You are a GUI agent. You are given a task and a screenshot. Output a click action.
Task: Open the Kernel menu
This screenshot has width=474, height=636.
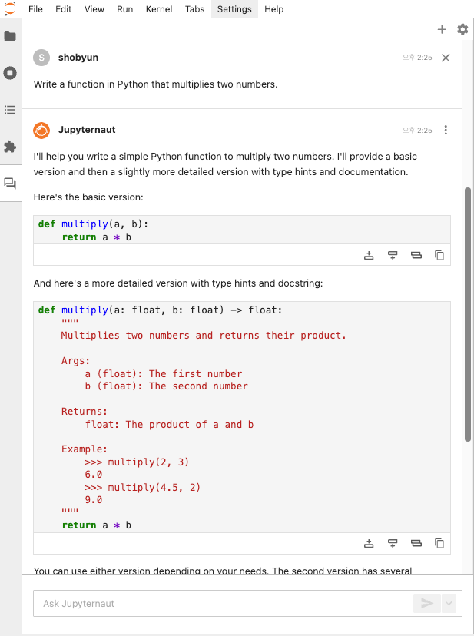pos(158,9)
